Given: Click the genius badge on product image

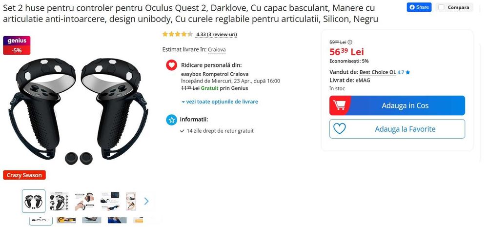Looking at the screenshot, I should 17,45.
